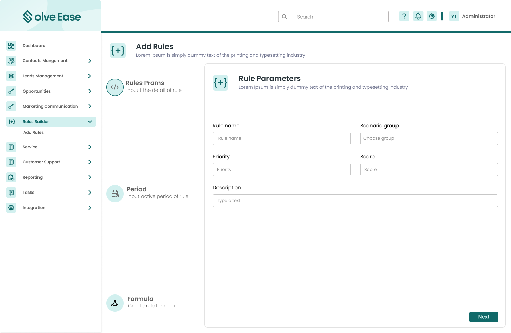The height and width of the screenshot is (333, 511).
Task: Expand Opportunities submenu chevron
Action: (90, 91)
